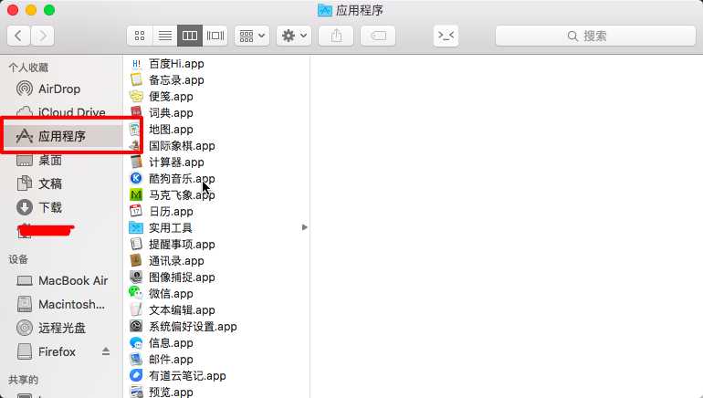Select 日历.app icon
This screenshot has width=703, height=398.
tap(136, 211)
